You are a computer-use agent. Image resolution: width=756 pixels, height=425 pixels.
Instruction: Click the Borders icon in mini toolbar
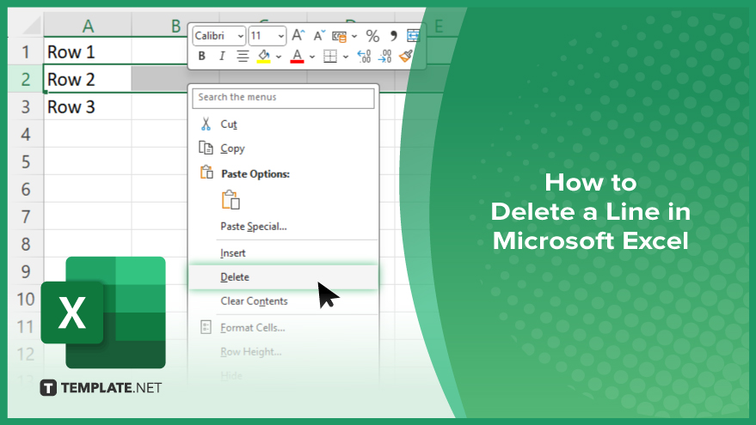pos(330,57)
